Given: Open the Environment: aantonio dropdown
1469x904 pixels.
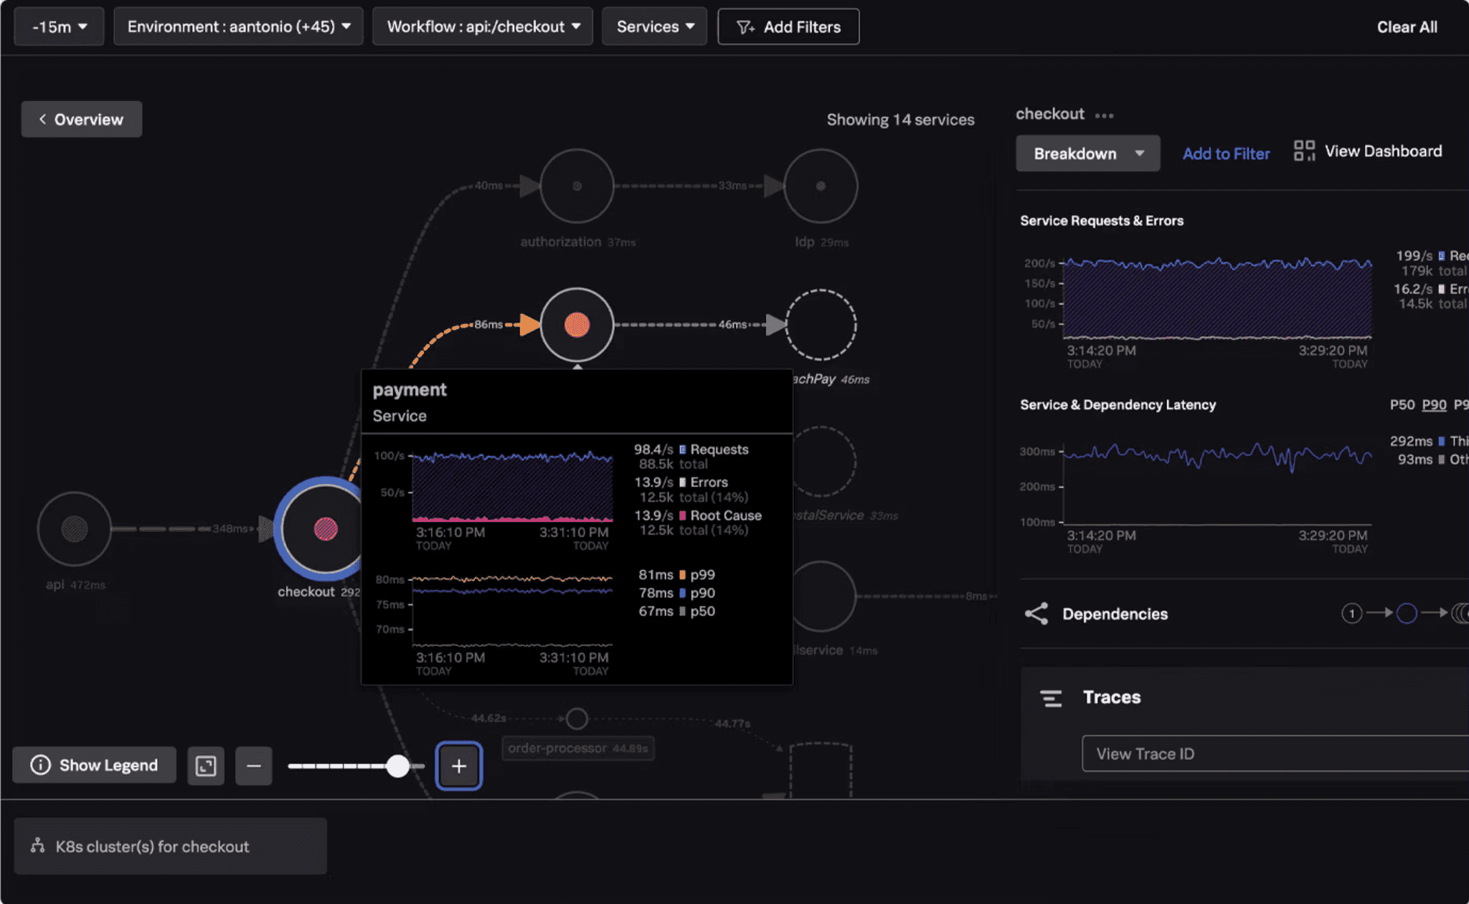Looking at the screenshot, I should pyautogui.click(x=237, y=27).
